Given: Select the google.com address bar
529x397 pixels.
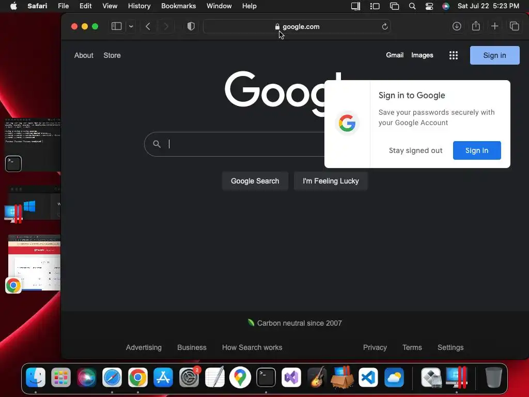Looking at the screenshot, I should [297, 26].
